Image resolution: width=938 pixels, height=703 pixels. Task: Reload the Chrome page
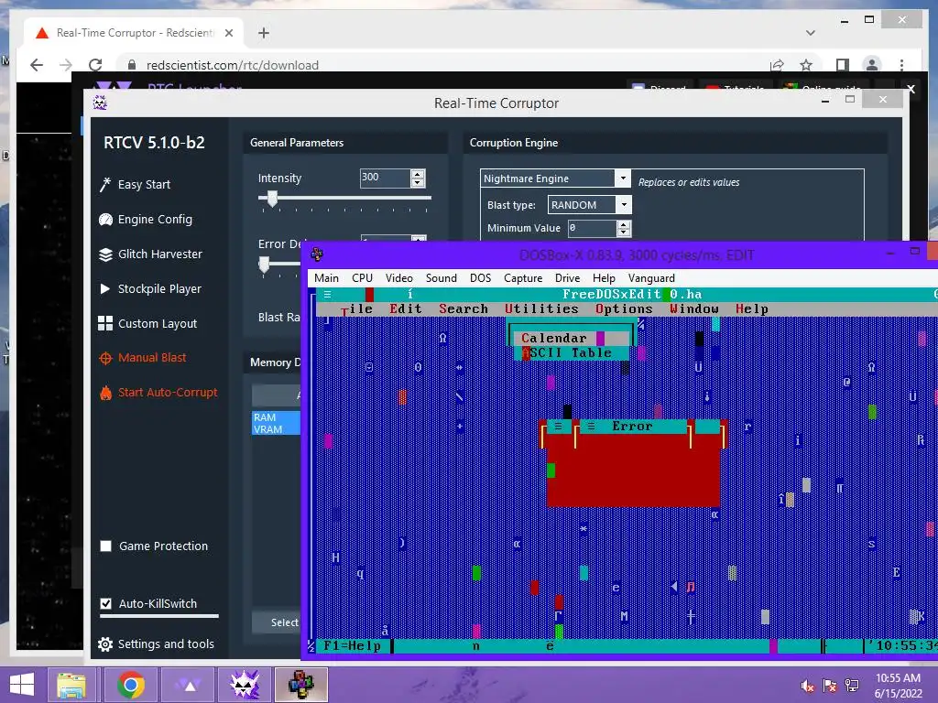point(95,65)
